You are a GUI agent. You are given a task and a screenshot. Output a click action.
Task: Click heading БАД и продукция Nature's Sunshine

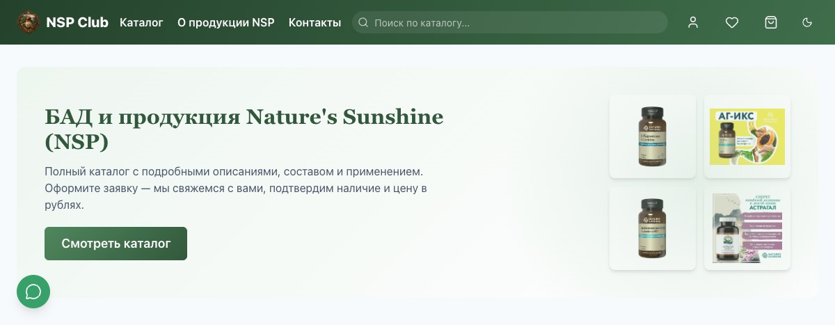coord(244,129)
